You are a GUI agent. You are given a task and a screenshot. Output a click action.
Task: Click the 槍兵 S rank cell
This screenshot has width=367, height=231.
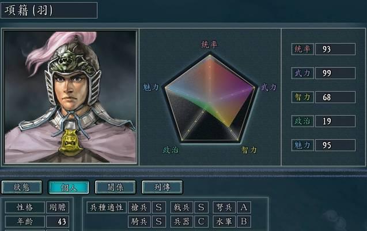(159, 207)
